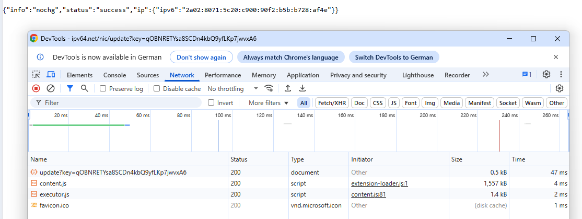Sort requests by the Size column header
The height and width of the screenshot is (219, 582).
[479, 159]
